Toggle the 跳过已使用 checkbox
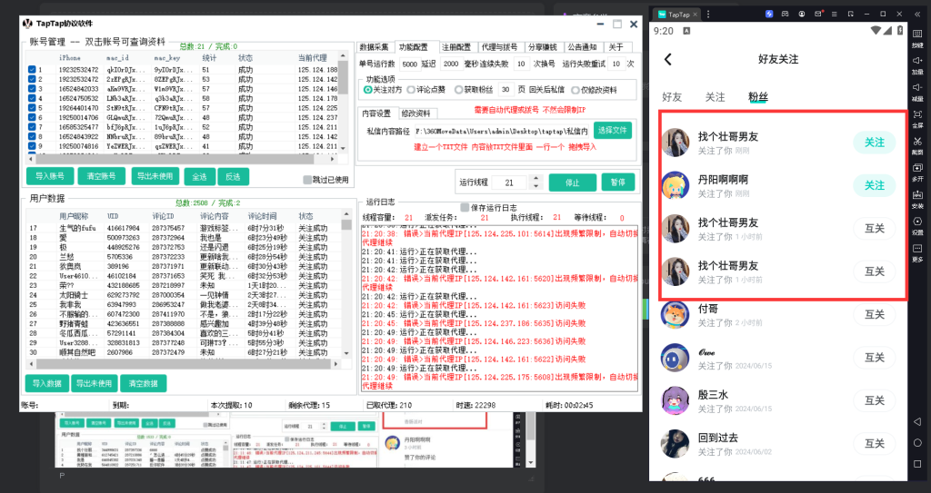Viewport: 931px width, 493px height. 307,180
